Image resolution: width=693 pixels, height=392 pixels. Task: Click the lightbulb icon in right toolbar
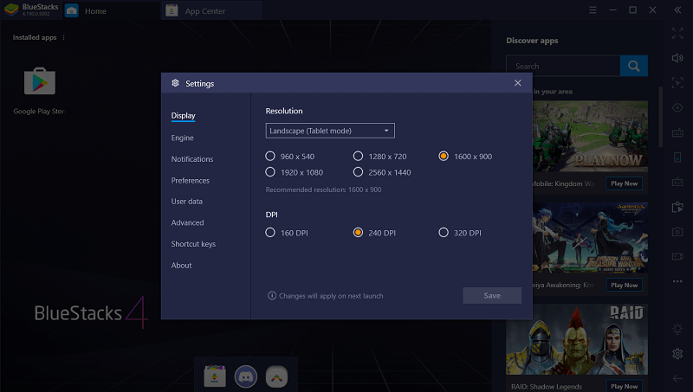pyautogui.click(x=677, y=329)
